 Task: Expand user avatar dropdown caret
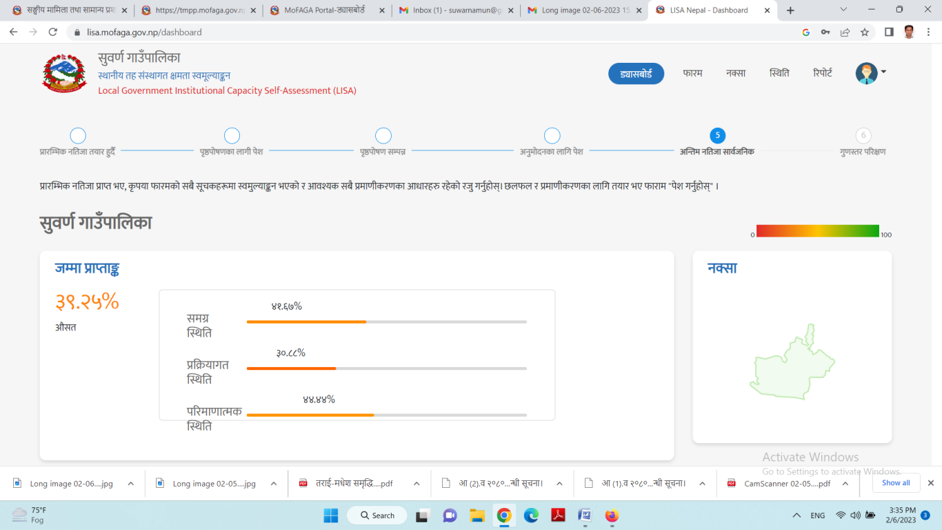[883, 71]
